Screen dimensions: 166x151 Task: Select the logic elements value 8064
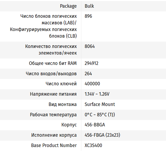(90, 46)
